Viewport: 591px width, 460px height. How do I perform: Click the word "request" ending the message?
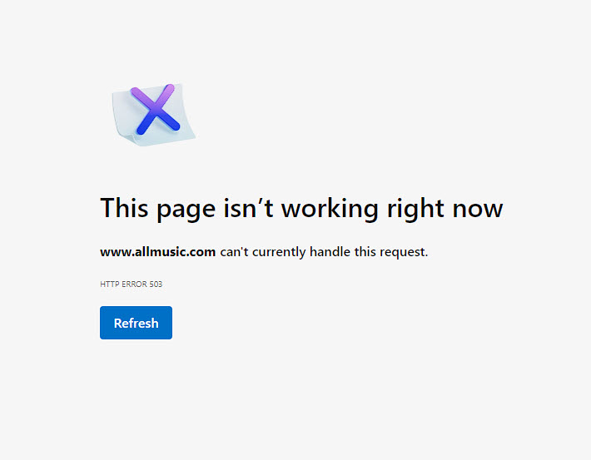[404, 252]
